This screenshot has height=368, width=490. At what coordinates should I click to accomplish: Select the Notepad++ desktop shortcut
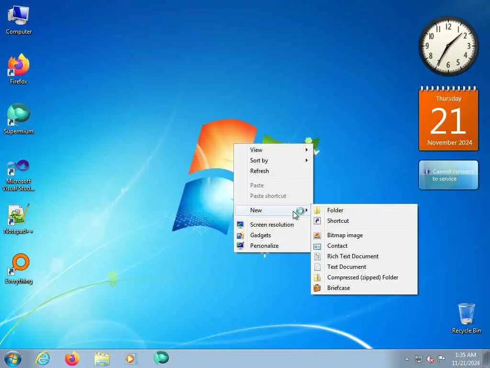coord(19,219)
